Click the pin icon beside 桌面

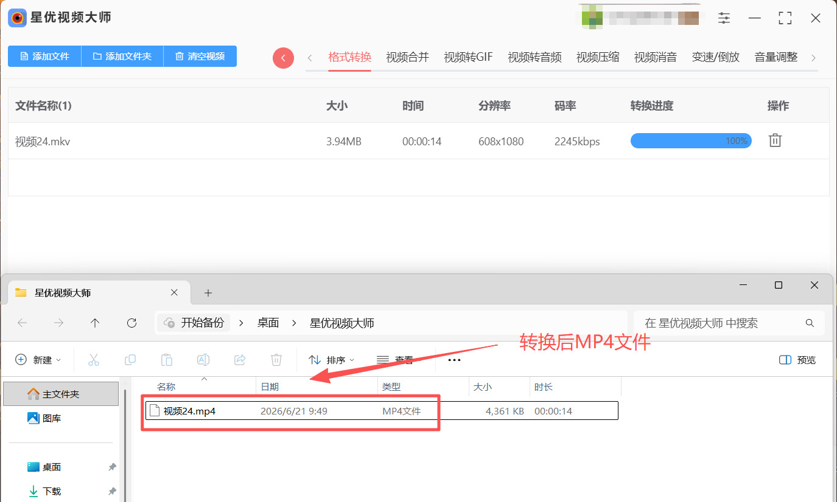pos(112,467)
